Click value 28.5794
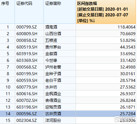This screenshot has width=137, height=124. tap(128, 80)
